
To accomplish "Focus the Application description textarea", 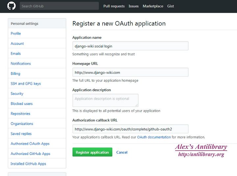I will [105, 100].
